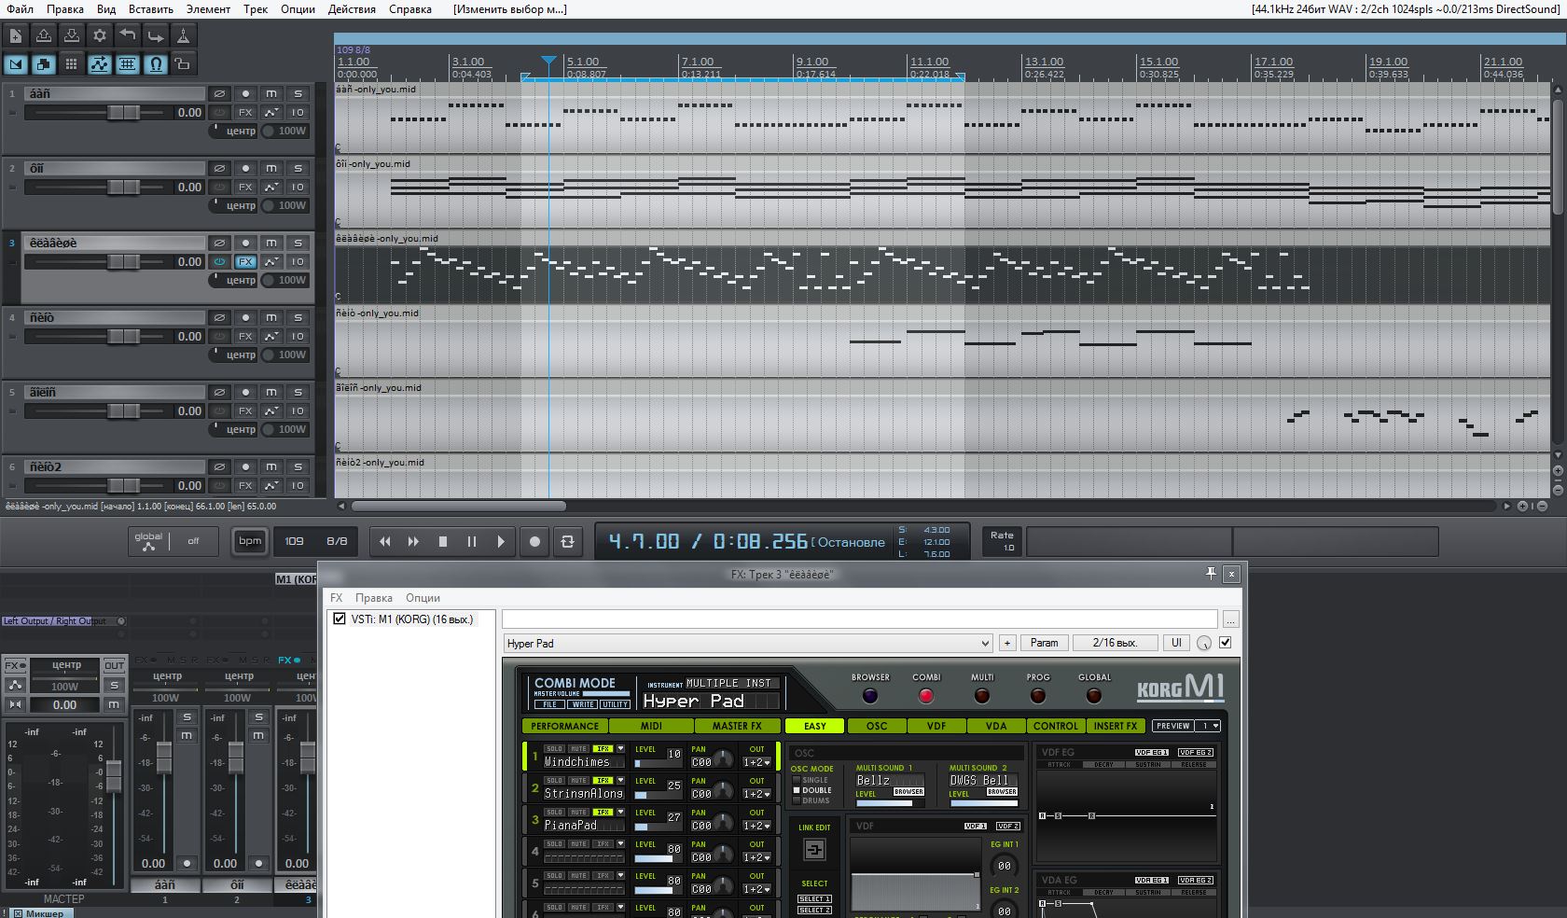The width and height of the screenshot is (1567, 918).
Task: Select SINGLE osc mode in Korg M1
Action: 797,780
